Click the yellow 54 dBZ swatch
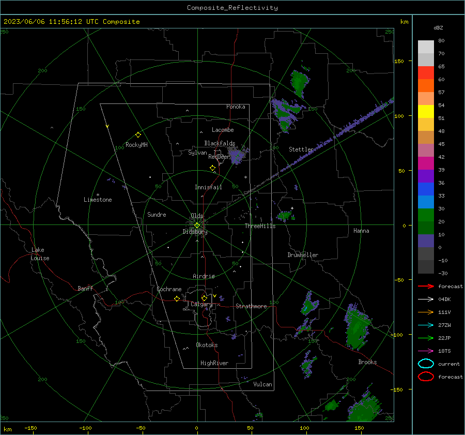Image resolution: width=465 pixels, height=435 pixels. pyautogui.click(x=426, y=112)
